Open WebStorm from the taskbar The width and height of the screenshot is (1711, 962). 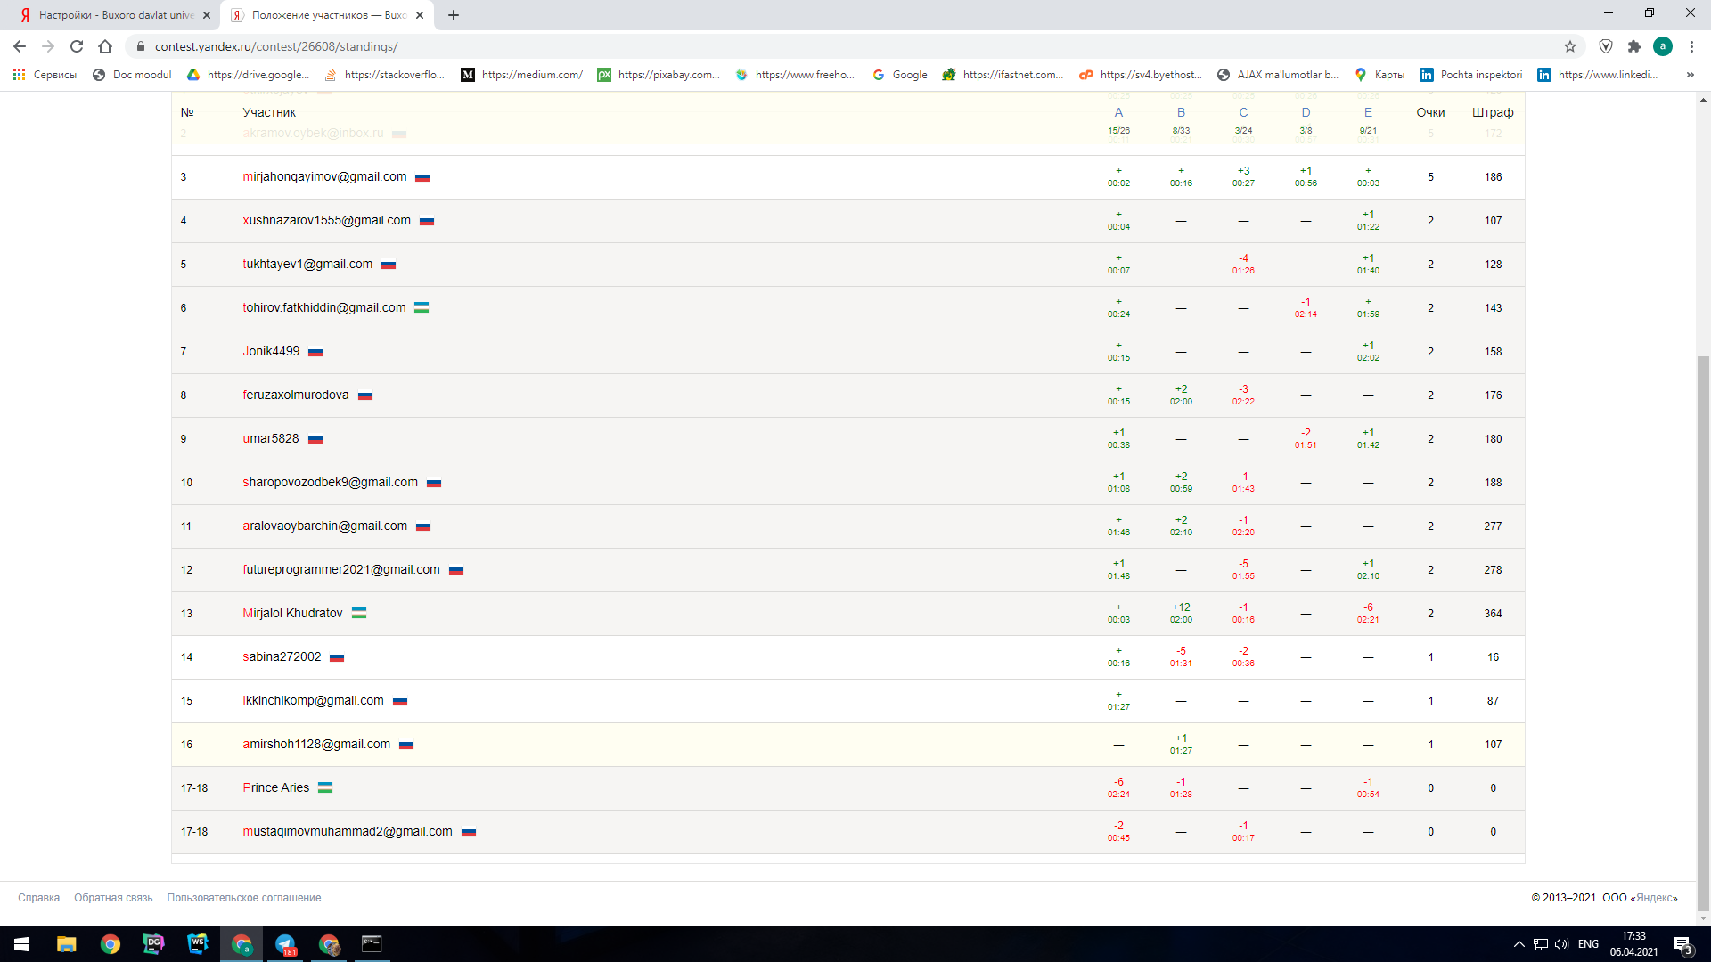tap(198, 944)
